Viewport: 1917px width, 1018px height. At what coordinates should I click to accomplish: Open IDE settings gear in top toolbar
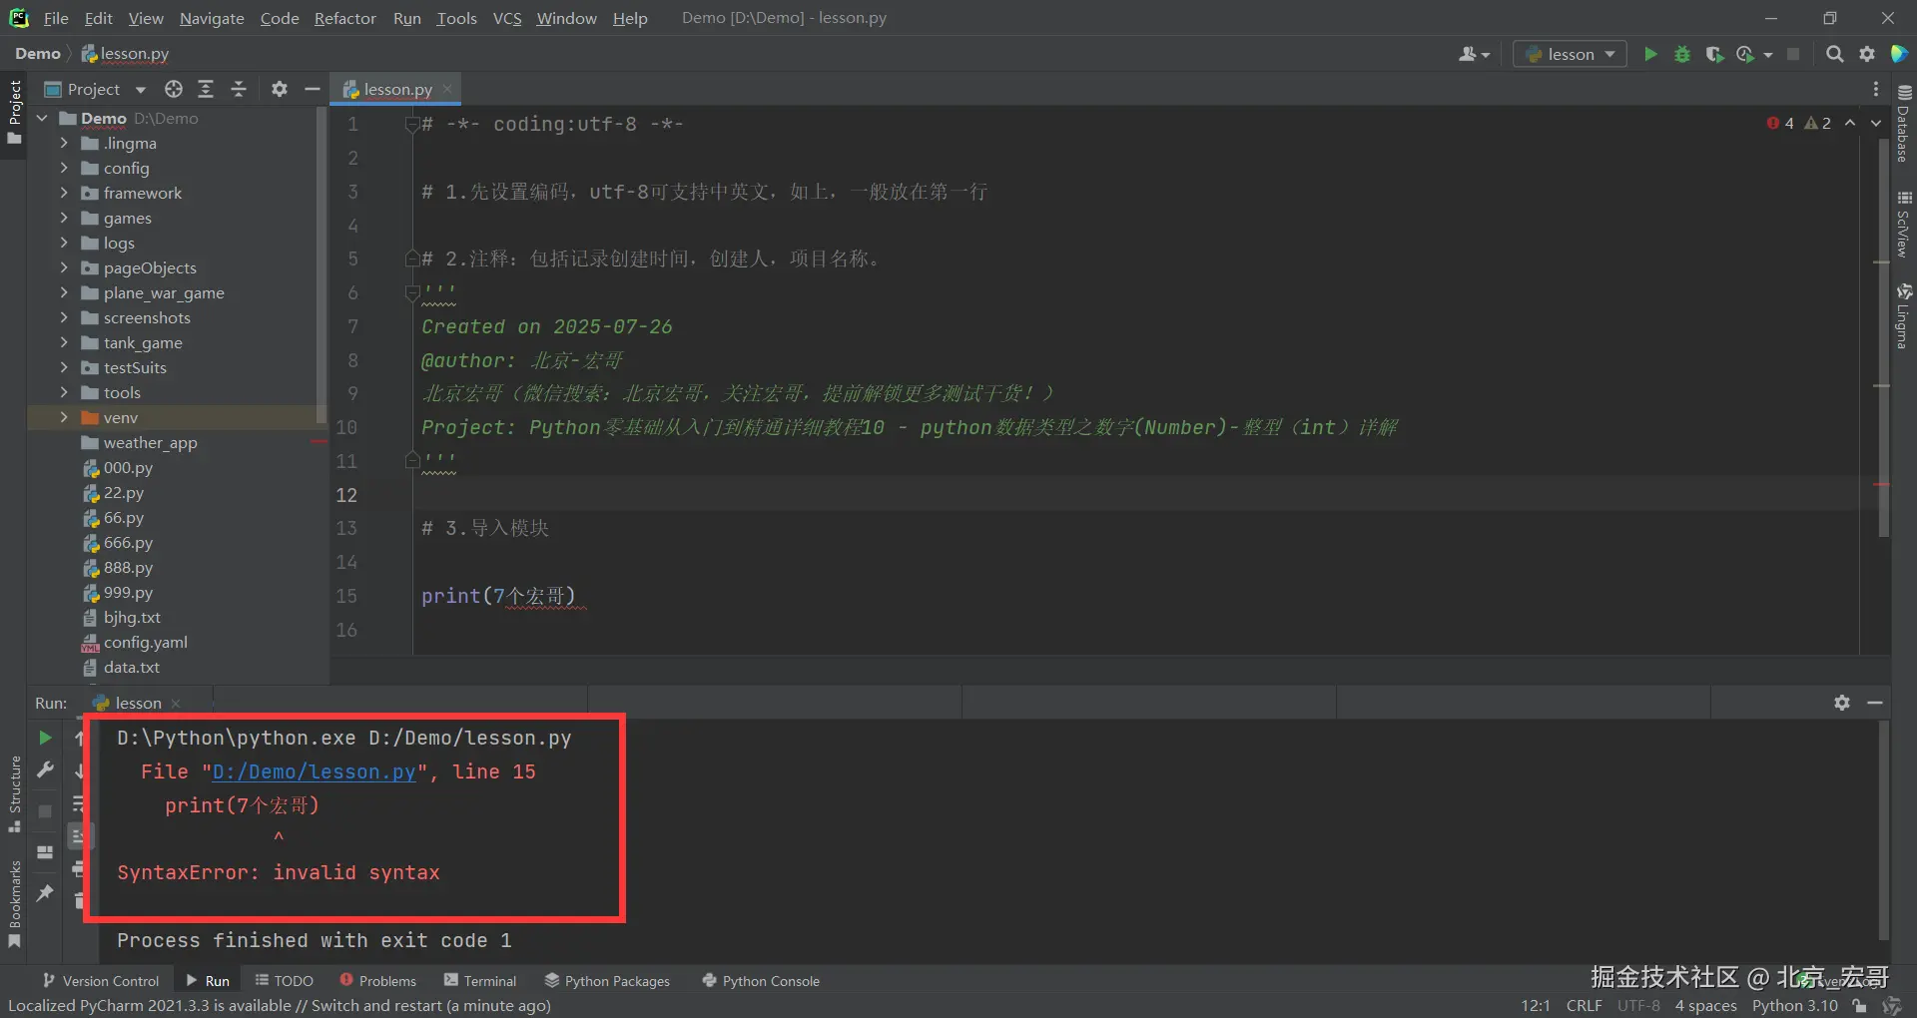click(x=1867, y=54)
